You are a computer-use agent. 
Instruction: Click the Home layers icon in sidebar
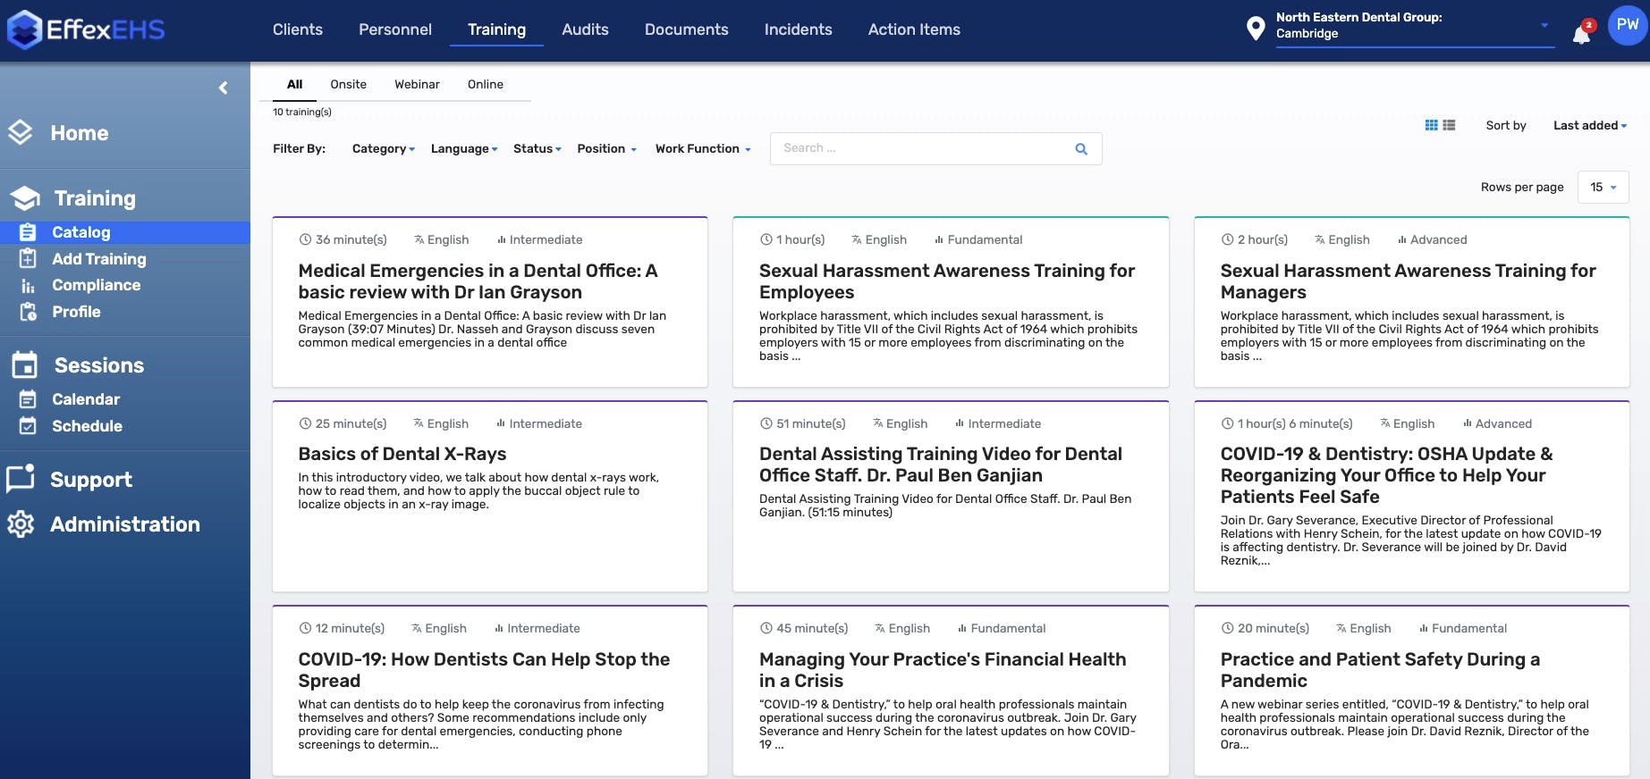[x=21, y=132]
